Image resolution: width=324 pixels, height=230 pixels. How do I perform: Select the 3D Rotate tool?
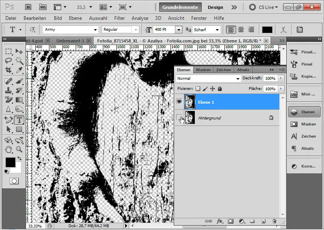[9, 140]
